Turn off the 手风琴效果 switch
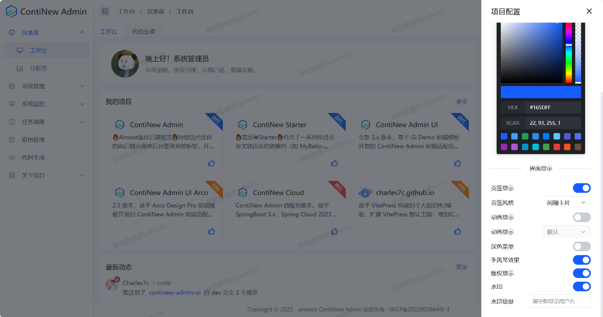The image size is (603, 317). pos(582,260)
